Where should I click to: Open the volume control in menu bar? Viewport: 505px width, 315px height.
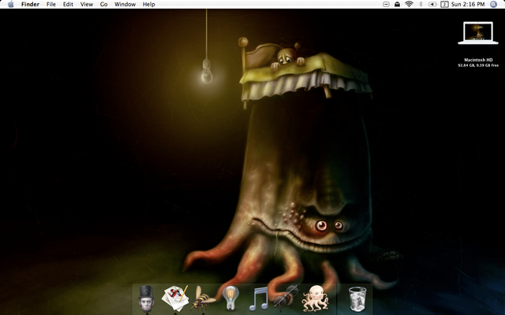432,5
